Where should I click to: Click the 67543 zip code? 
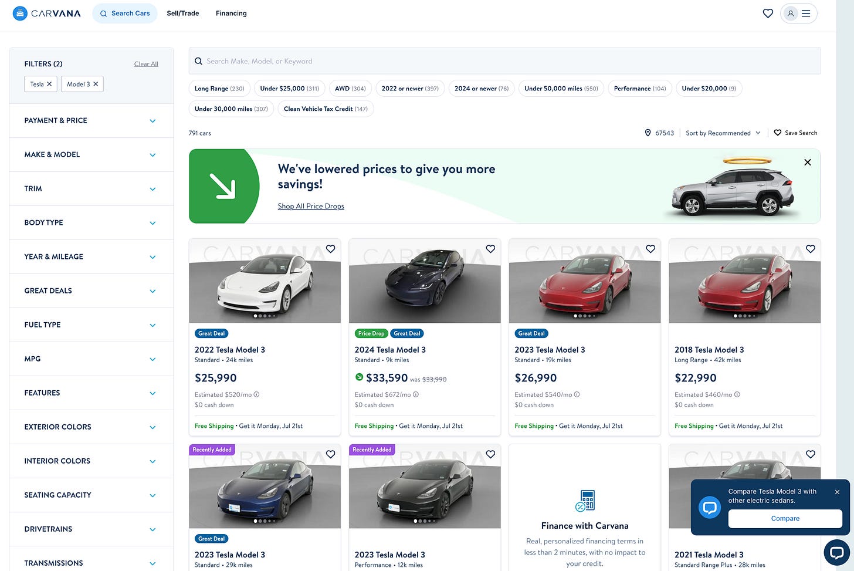click(x=665, y=133)
